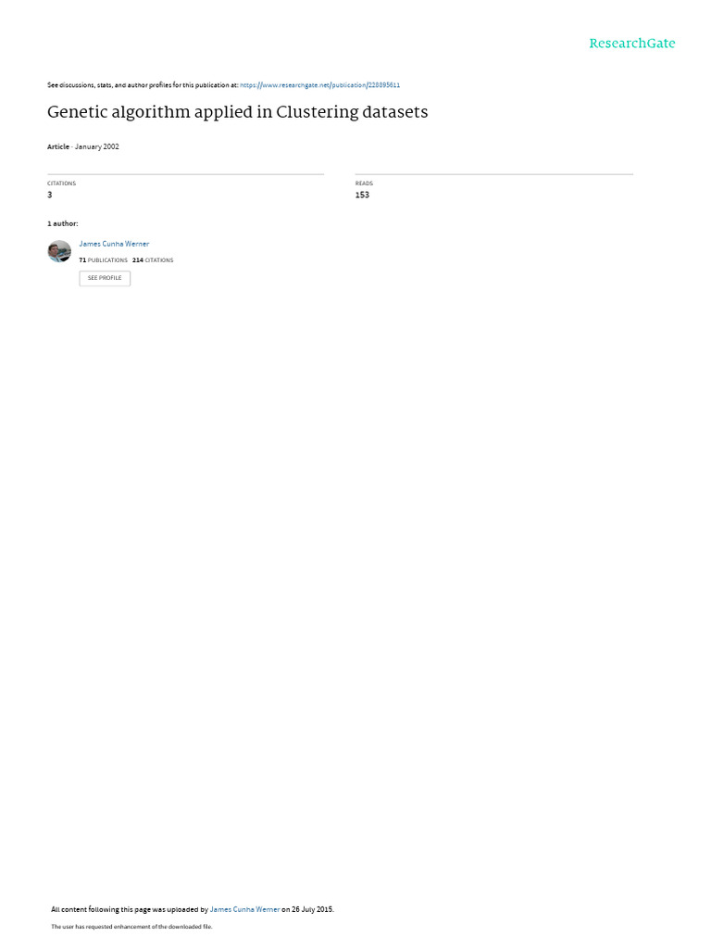Open the researchgate.net publication URL link
The height and width of the screenshot is (949, 711).
pyautogui.click(x=319, y=85)
